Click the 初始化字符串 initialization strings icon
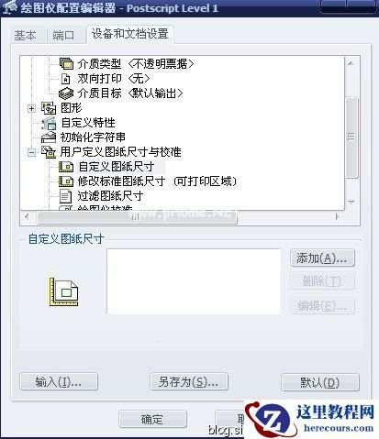 (x=49, y=137)
